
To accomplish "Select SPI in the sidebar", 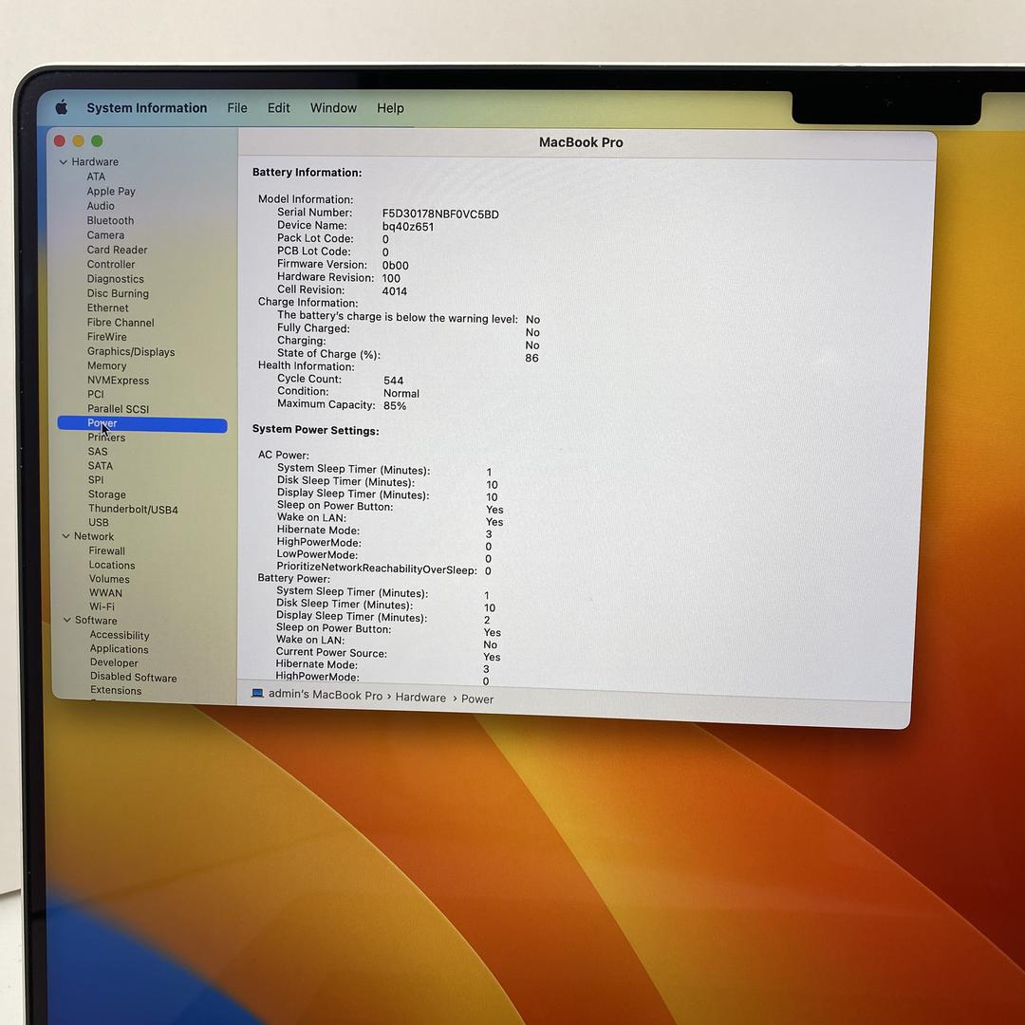I will click(x=96, y=480).
